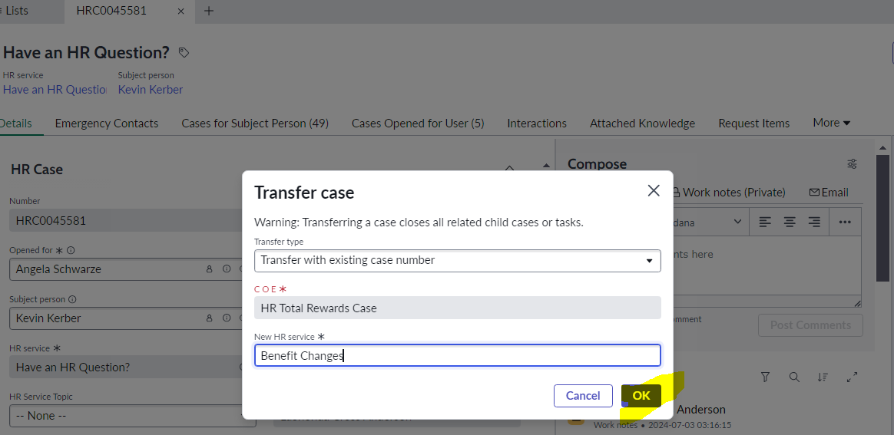Center-align the comment text

coord(789,222)
